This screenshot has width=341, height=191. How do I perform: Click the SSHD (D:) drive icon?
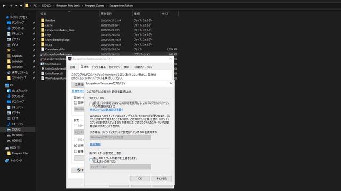pos(9,135)
